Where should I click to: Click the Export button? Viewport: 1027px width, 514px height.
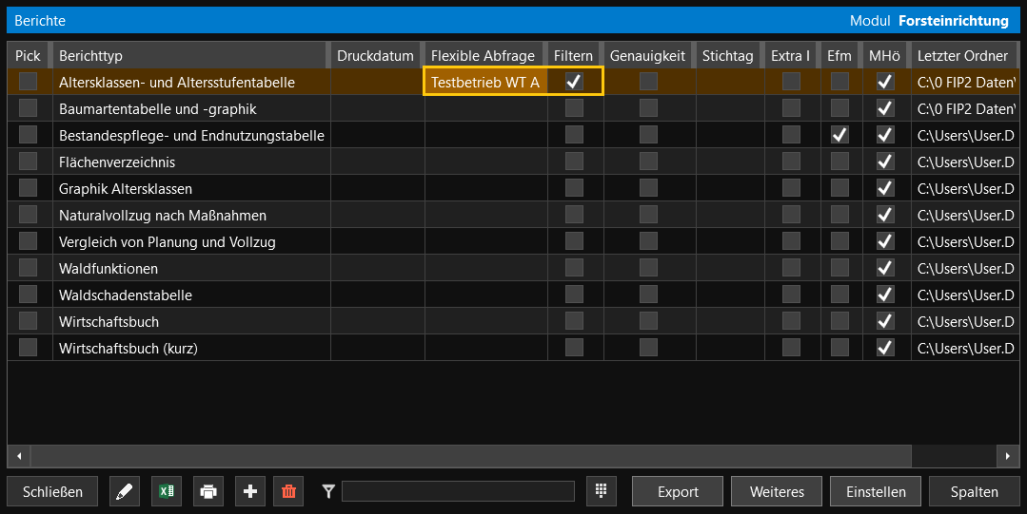[x=678, y=491]
